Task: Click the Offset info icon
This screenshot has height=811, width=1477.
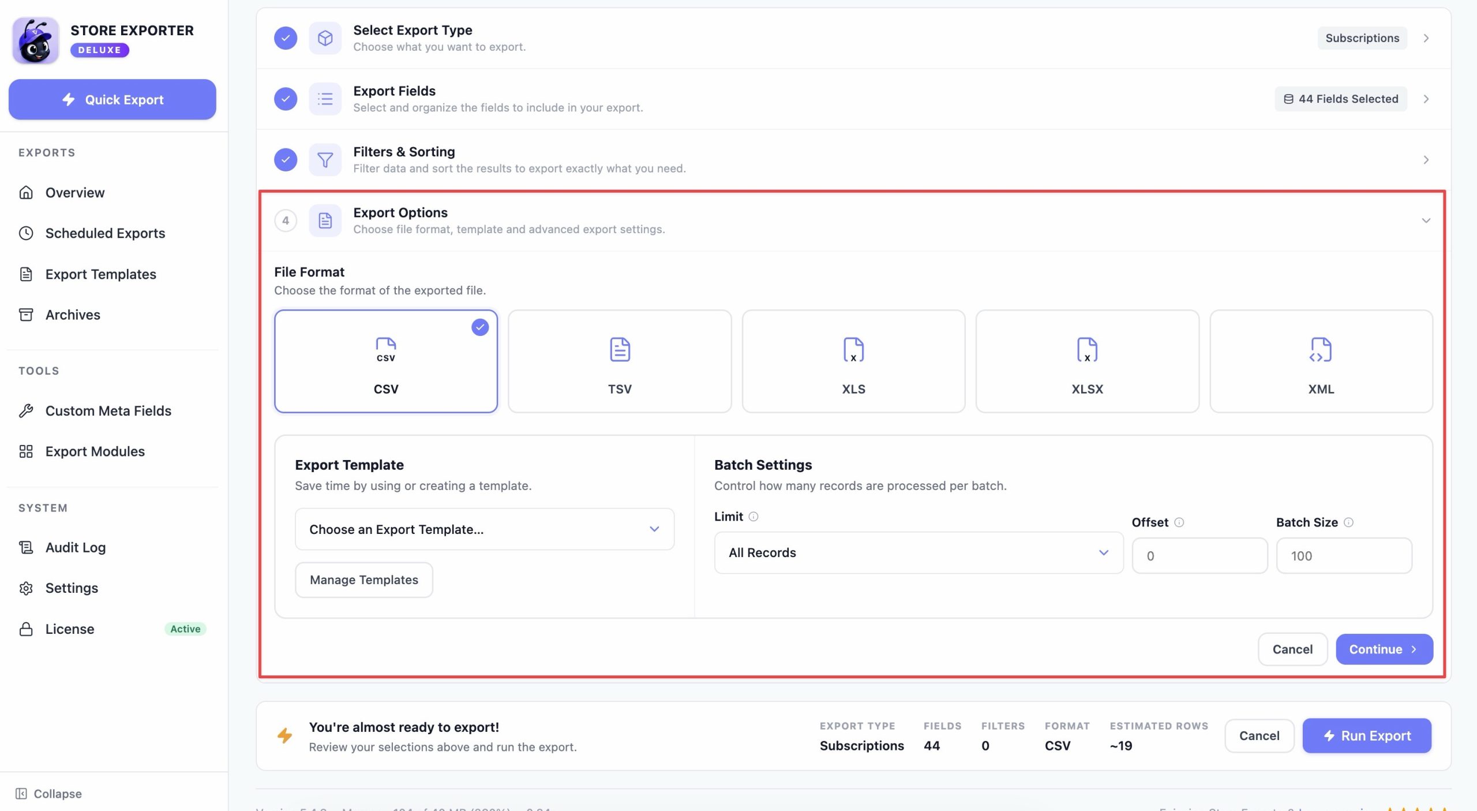Action: click(x=1179, y=522)
